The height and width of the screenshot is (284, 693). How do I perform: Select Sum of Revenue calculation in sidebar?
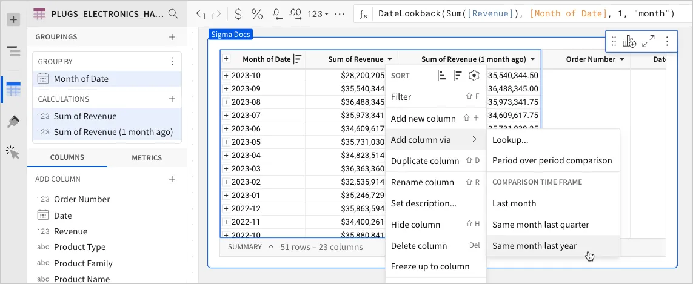107,117
